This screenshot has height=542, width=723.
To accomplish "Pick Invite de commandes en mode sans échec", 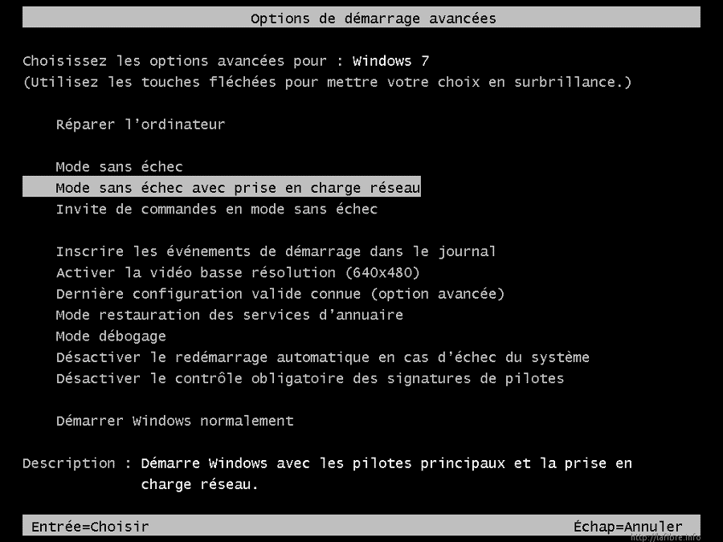I will (217, 210).
